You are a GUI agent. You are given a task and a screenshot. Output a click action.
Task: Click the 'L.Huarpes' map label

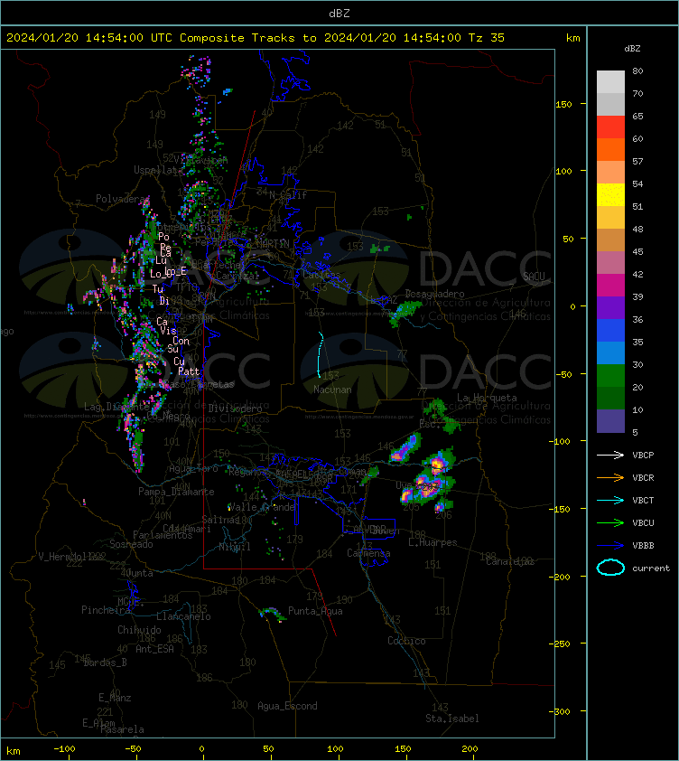click(x=433, y=542)
